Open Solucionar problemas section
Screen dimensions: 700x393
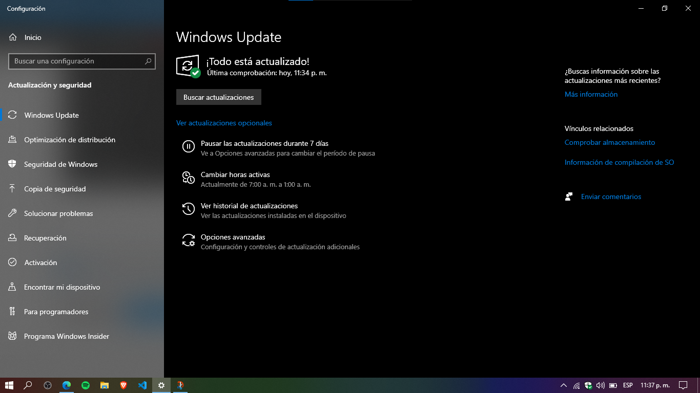click(82, 213)
